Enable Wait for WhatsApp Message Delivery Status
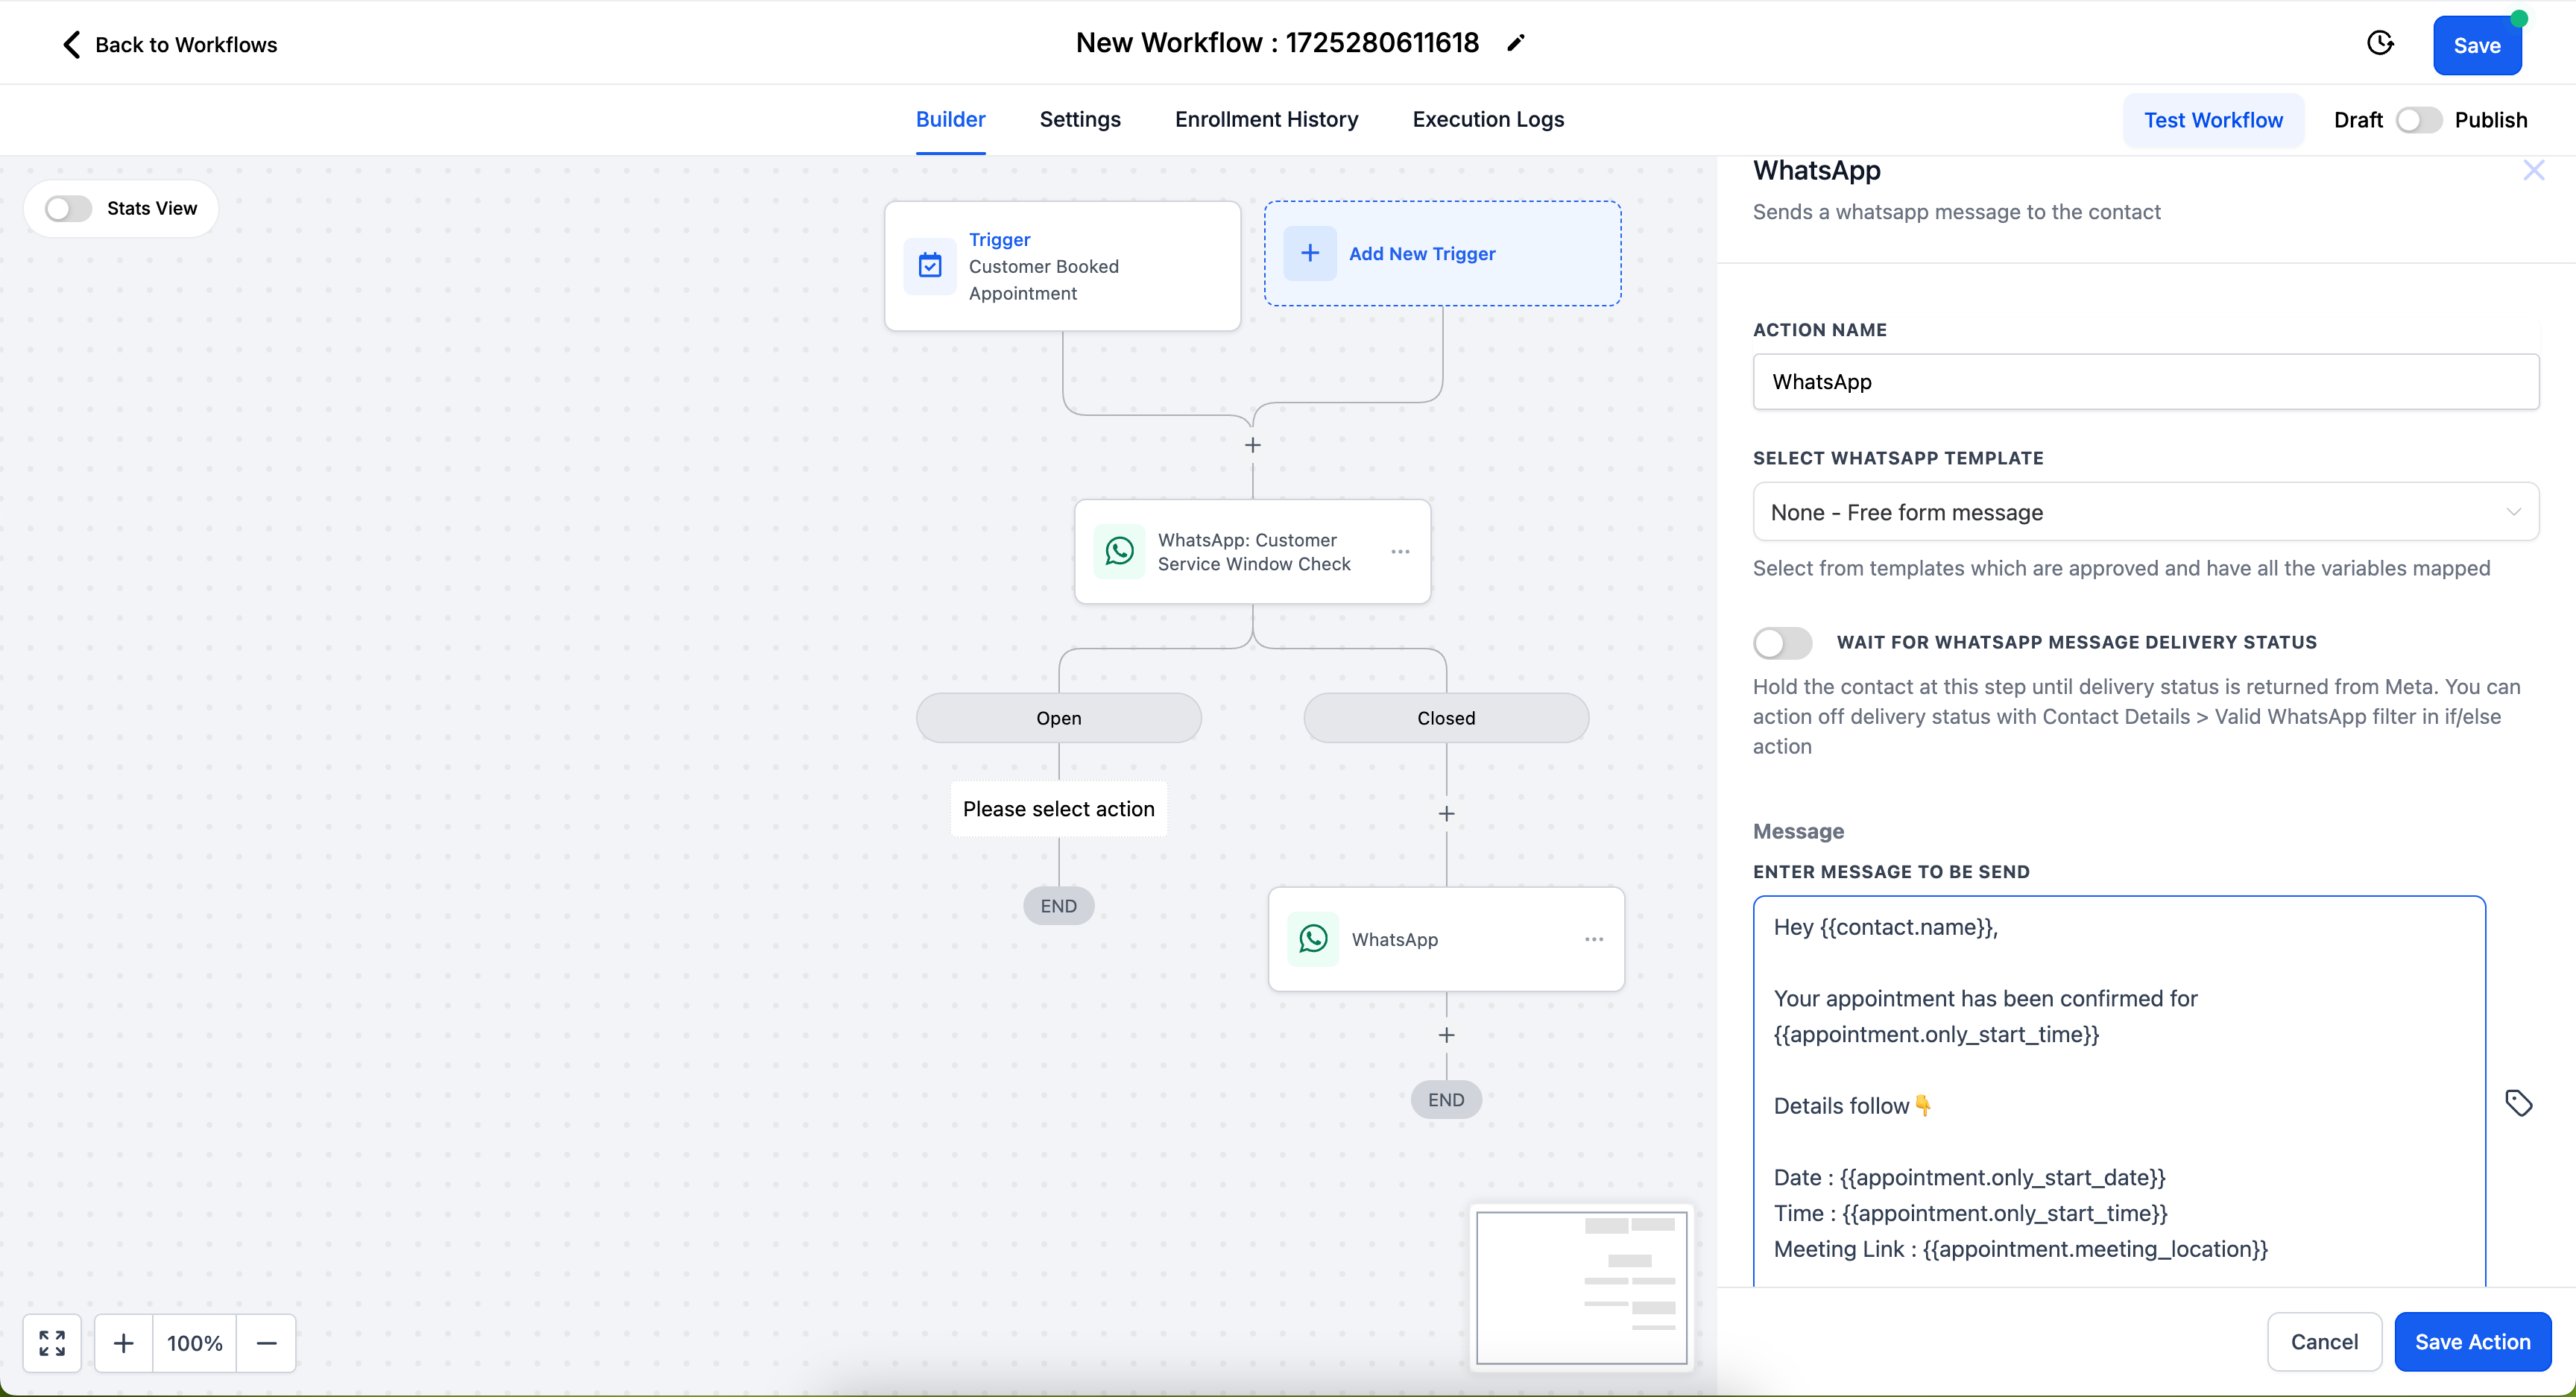Image resolution: width=2576 pixels, height=1397 pixels. [x=1781, y=642]
